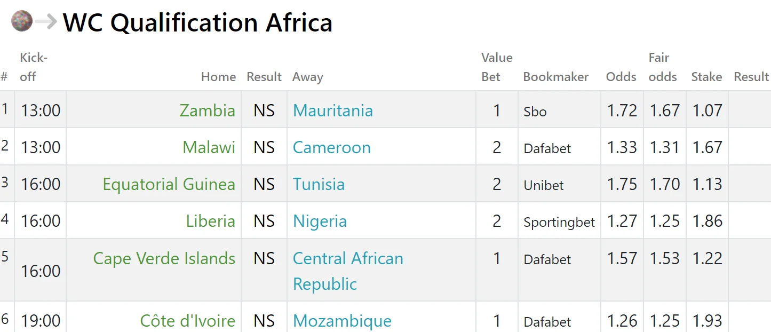Click the Equatorial Guinea team link

click(x=169, y=184)
